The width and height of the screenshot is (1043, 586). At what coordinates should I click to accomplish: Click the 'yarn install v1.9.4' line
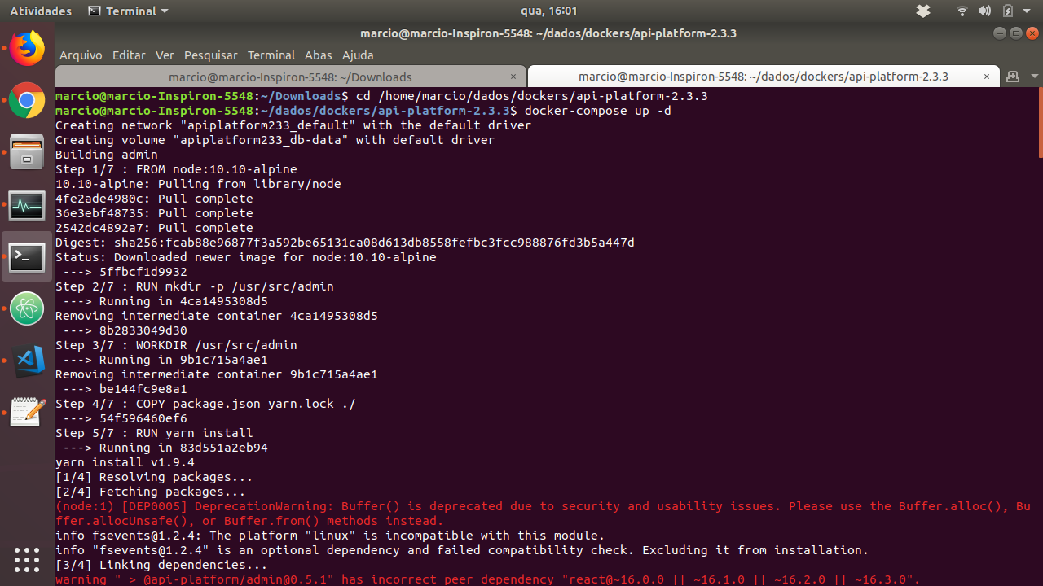(x=125, y=462)
